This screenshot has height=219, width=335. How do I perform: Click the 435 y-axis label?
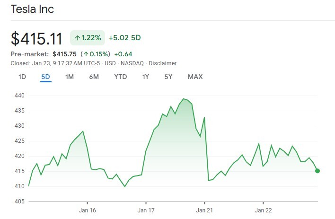[x=19, y=111]
